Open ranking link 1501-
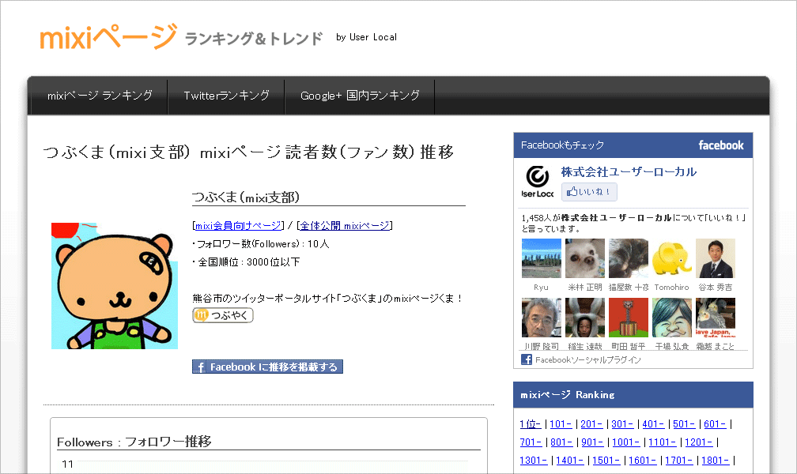The image size is (797, 474). point(606,461)
